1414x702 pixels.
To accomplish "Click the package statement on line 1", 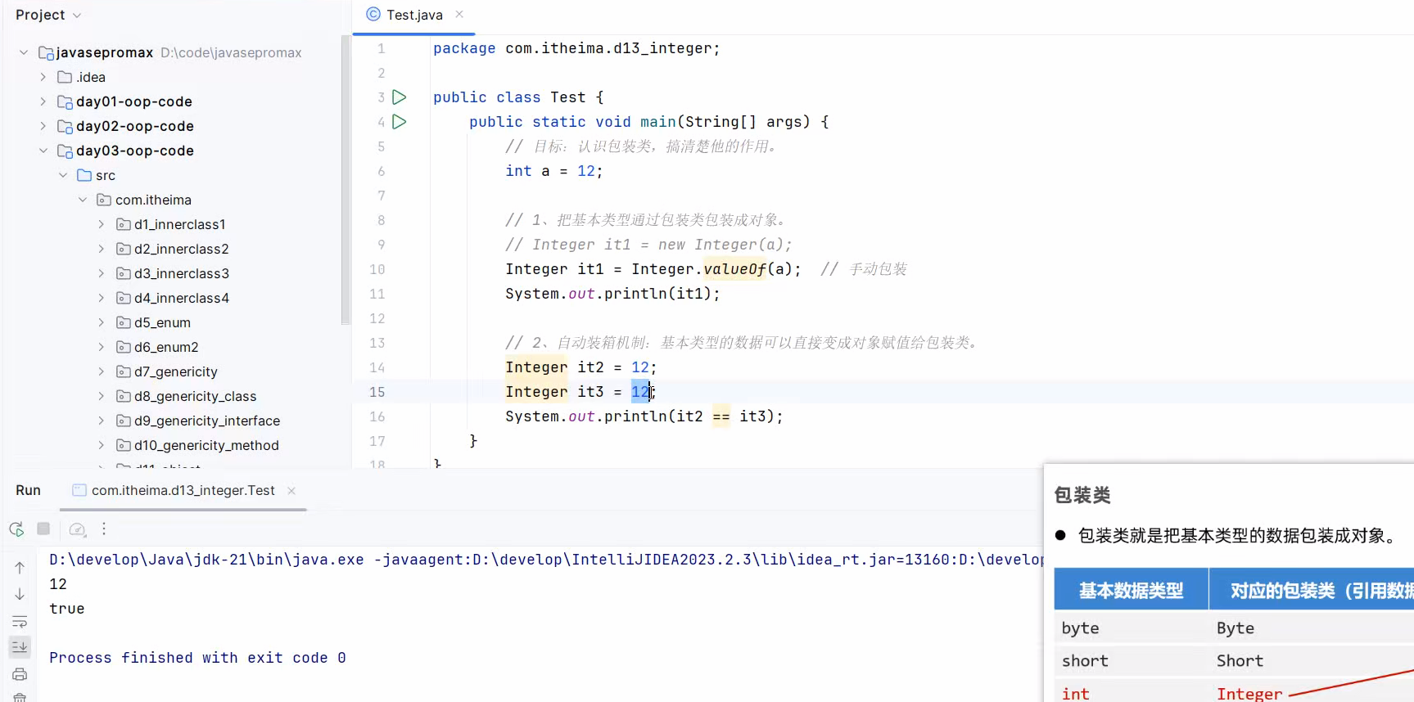I will coord(576,48).
